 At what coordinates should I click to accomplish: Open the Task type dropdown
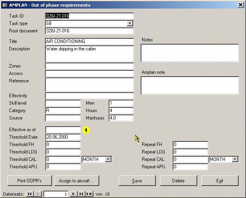(130, 23)
